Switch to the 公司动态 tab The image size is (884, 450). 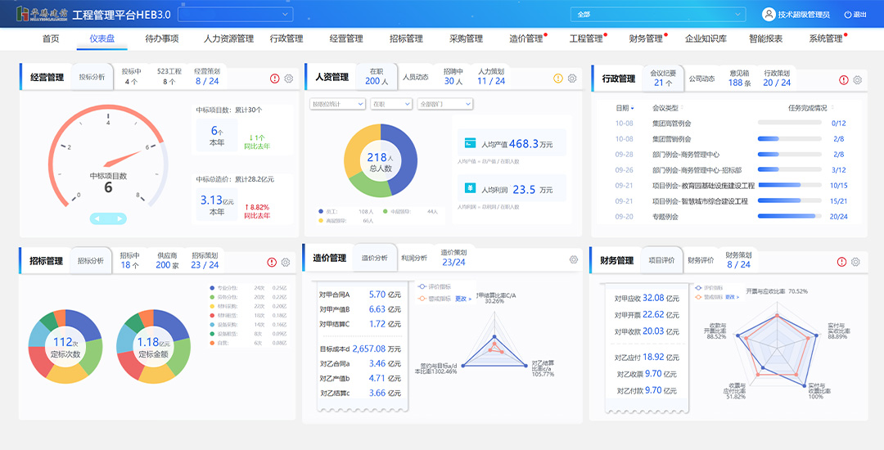point(702,79)
